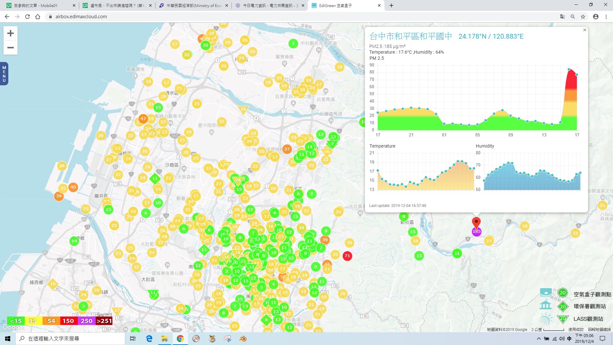Select the red 71 sensor marker

coord(347,256)
